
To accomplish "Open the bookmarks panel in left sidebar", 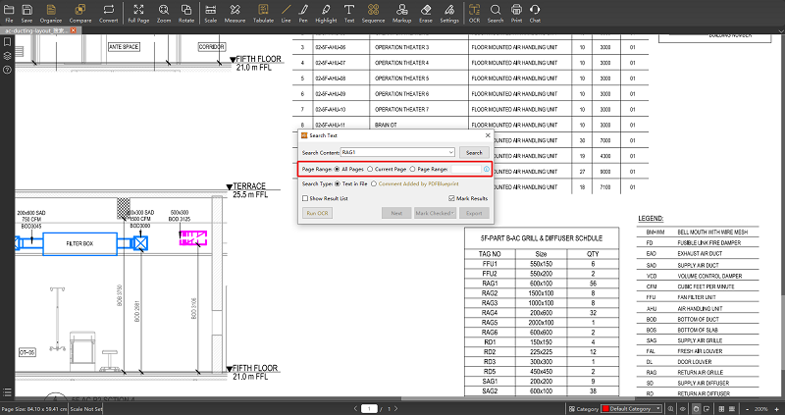I will coord(7,42).
